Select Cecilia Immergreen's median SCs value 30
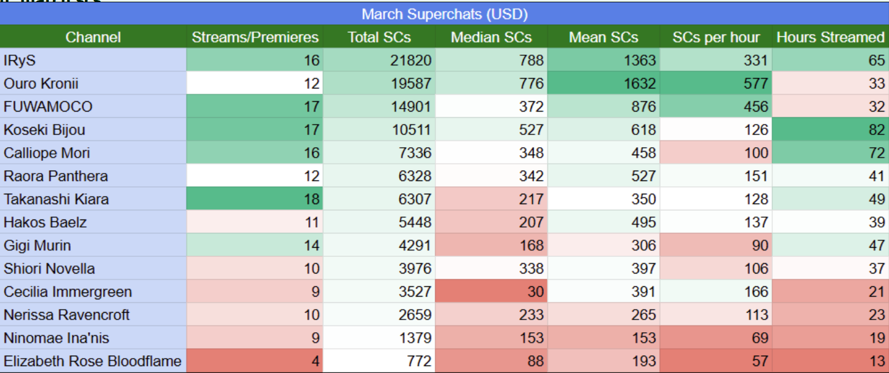889x373 pixels. 491,291
